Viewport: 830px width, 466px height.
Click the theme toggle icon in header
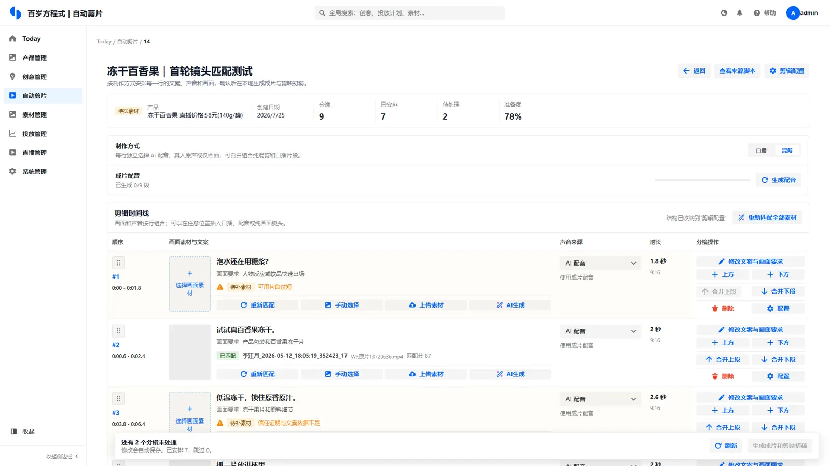(724, 13)
